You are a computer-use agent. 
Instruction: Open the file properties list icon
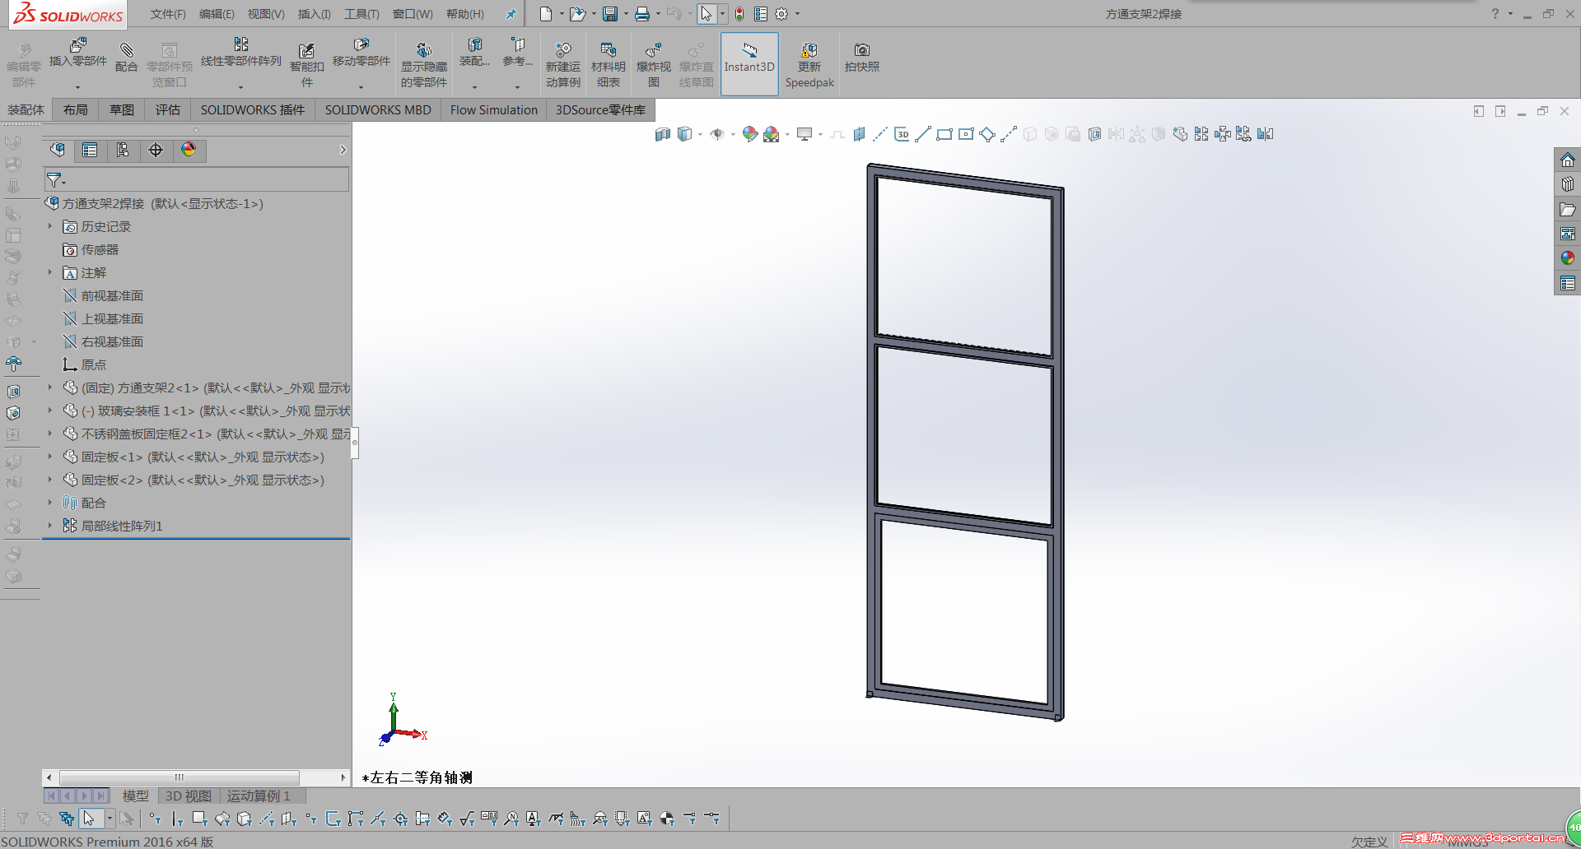(761, 14)
